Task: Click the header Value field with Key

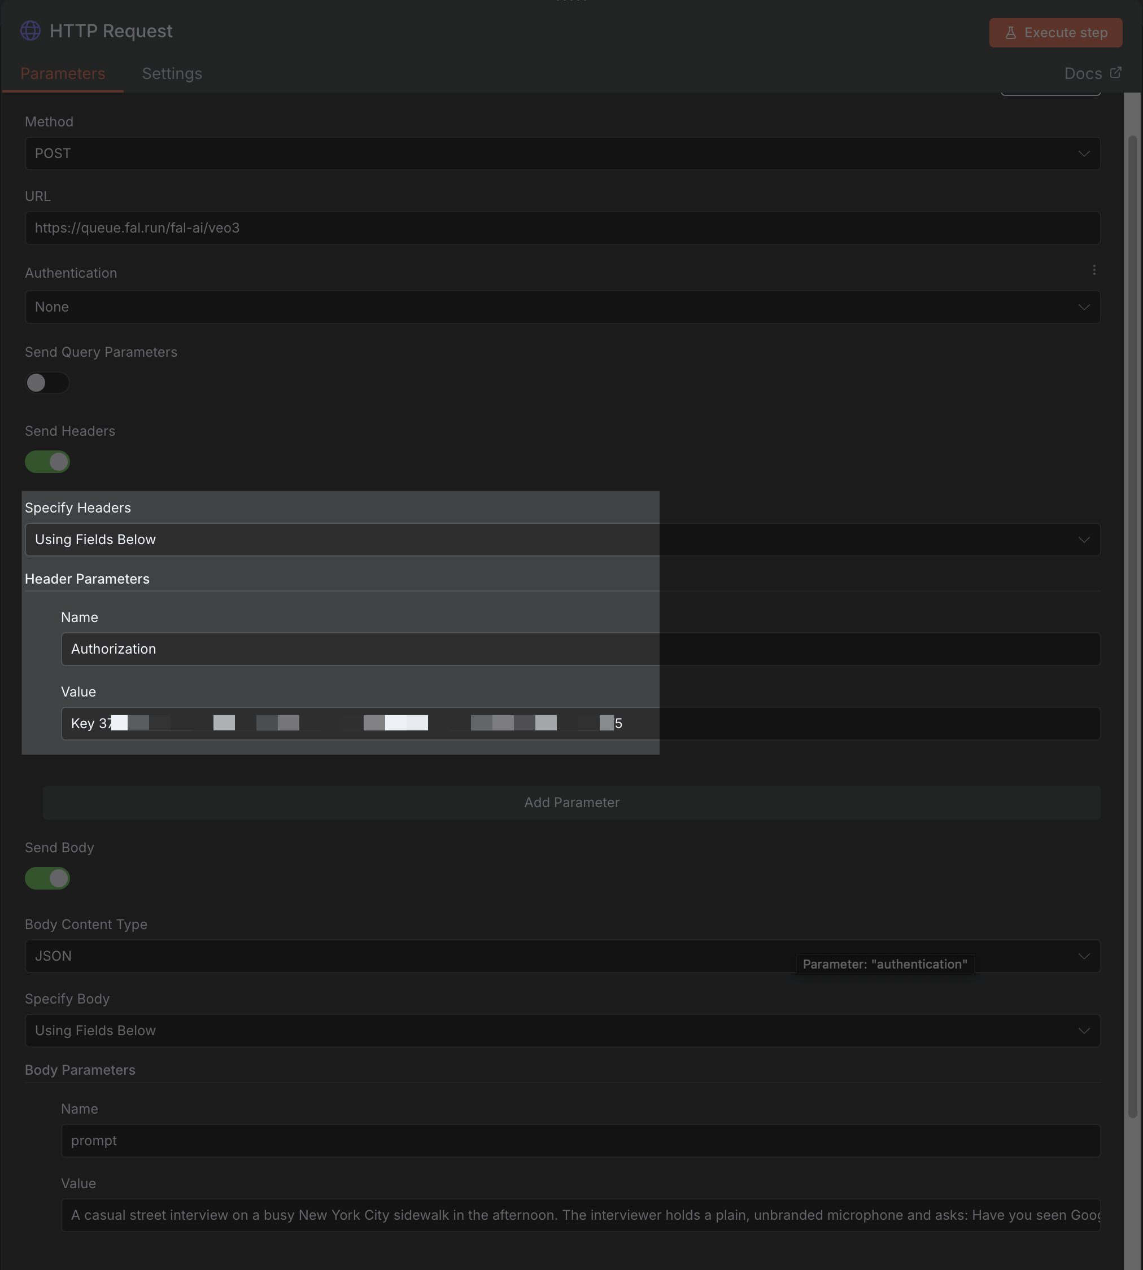Action: click(581, 724)
